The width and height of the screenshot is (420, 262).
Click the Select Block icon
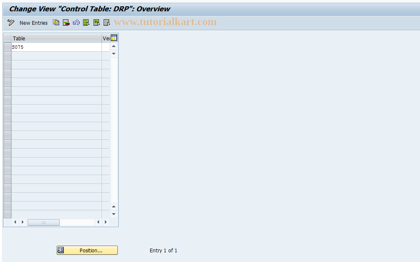pos(97,23)
